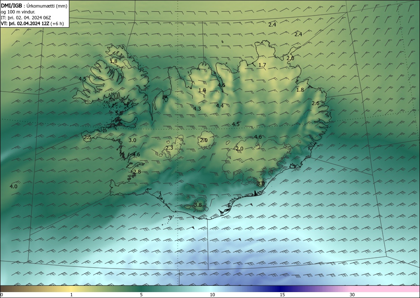This screenshot has width=420, height=298.
Task: Select the 'IT: þri. 02. 04. 2024 06Z' line
Action: (26, 18)
